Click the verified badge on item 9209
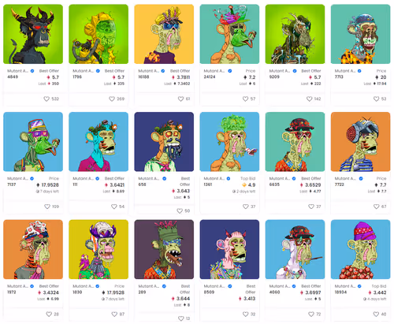394x324 pixels. pyautogui.click(x=295, y=71)
